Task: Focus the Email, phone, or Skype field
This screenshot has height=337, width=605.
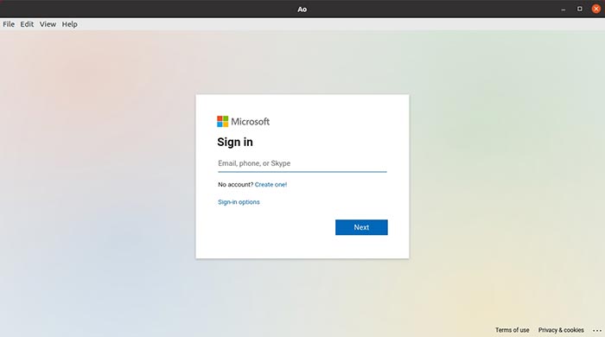Action: (302, 163)
